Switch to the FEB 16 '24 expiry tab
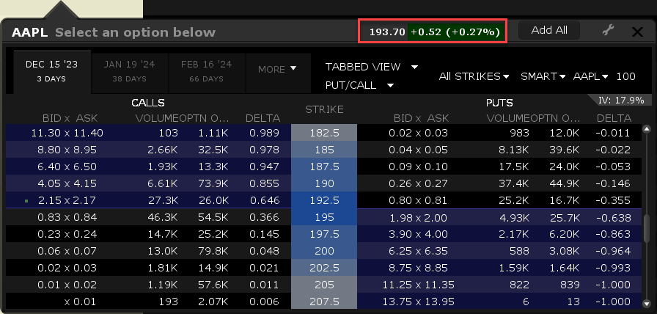657x314 pixels. (x=207, y=71)
